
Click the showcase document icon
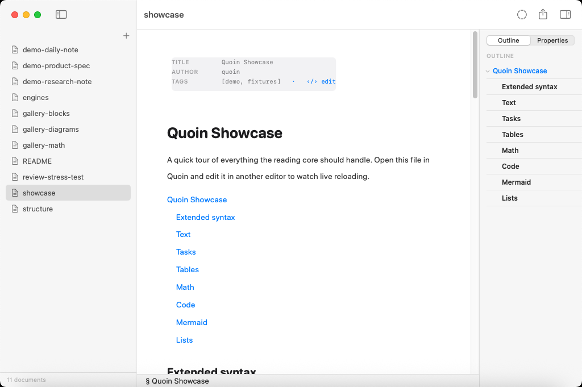pyautogui.click(x=15, y=193)
